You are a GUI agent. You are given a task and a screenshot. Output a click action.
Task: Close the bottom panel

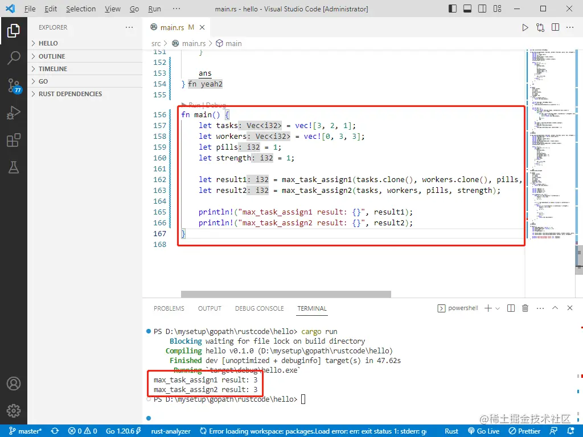[569, 308]
